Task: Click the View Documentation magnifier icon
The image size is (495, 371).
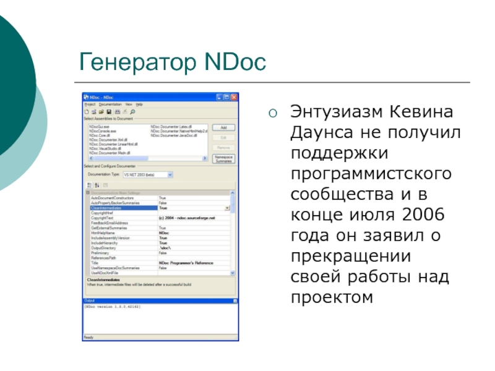Action: (x=132, y=112)
